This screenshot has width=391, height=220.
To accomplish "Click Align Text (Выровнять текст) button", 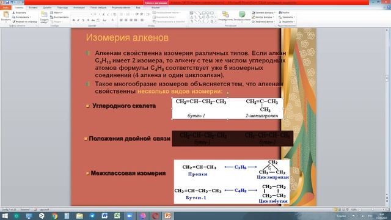I will (164, 17).
